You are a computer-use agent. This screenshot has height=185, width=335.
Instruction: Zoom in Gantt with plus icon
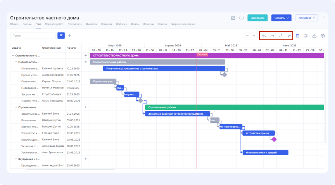tap(254, 36)
